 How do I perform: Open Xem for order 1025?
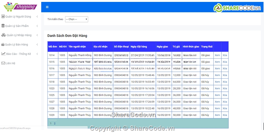(x=217, y=95)
